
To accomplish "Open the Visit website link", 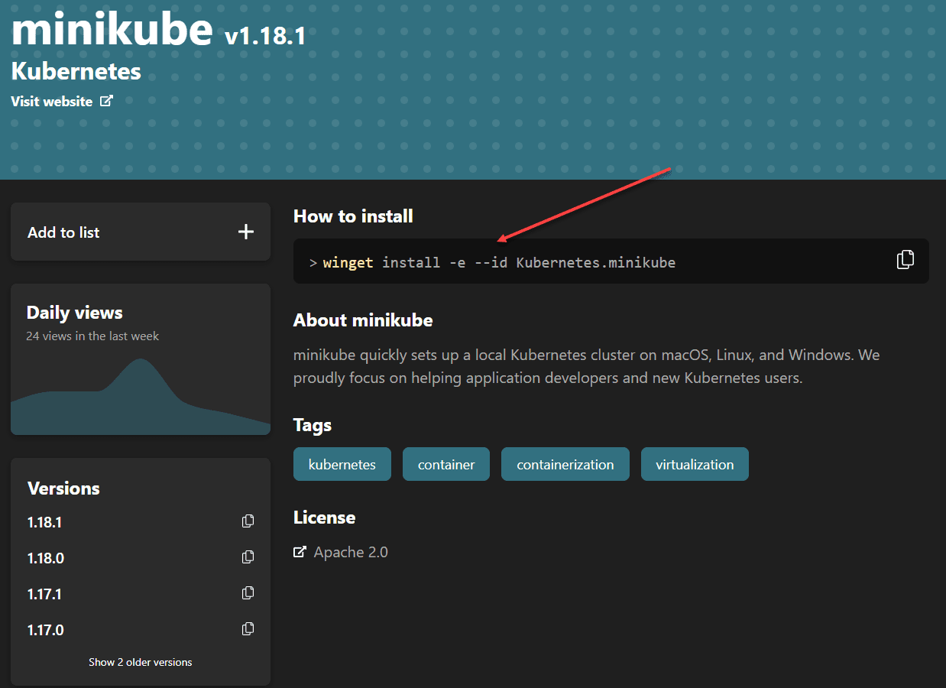I will click(52, 102).
